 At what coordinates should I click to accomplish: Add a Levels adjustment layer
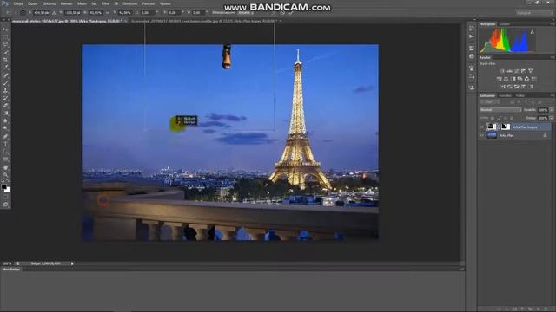point(510,71)
